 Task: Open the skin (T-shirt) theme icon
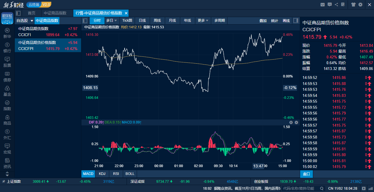click(x=353, y=4)
